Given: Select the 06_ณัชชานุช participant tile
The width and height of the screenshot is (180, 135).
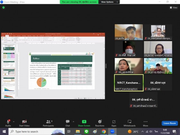Looking at the screenshot, I should pos(158,83).
